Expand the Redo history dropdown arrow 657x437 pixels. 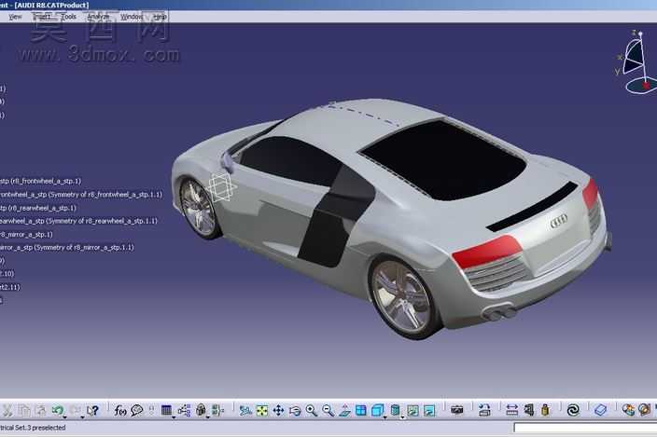click(x=82, y=417)
